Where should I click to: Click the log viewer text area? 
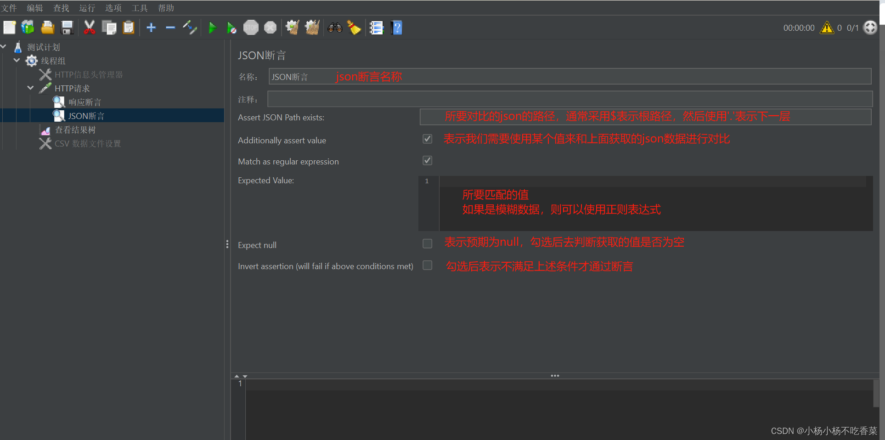tap(559, 409)
